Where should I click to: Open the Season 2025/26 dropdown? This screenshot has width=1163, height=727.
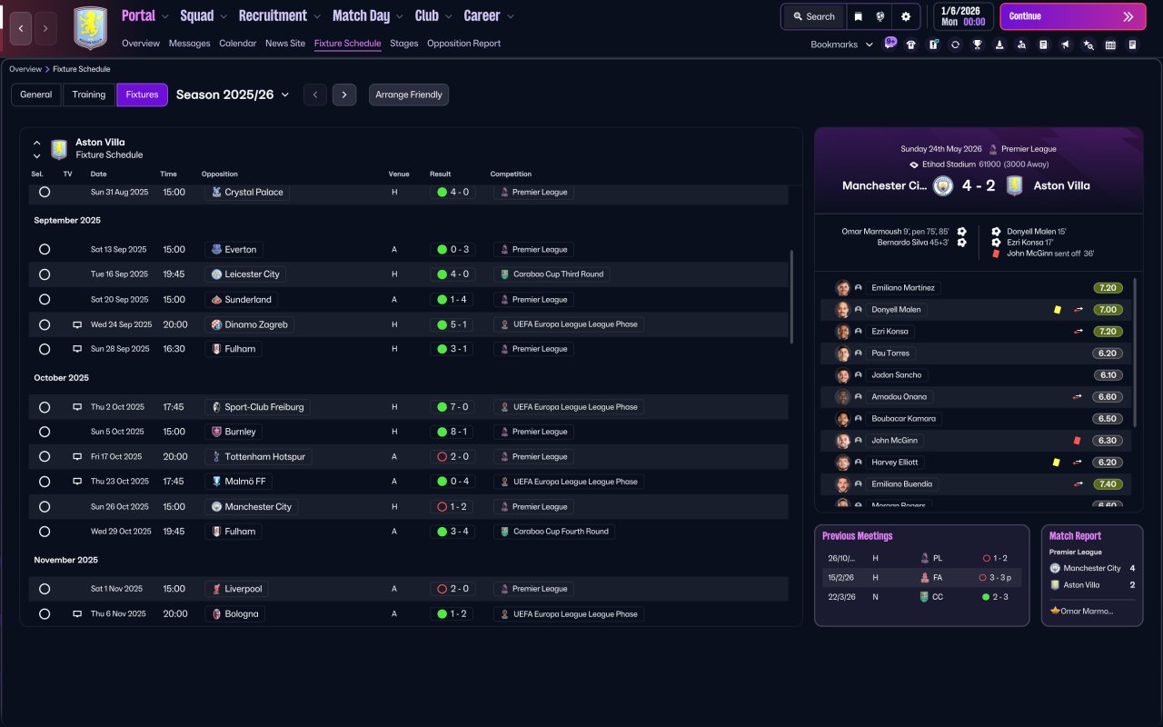click(233, 95)
